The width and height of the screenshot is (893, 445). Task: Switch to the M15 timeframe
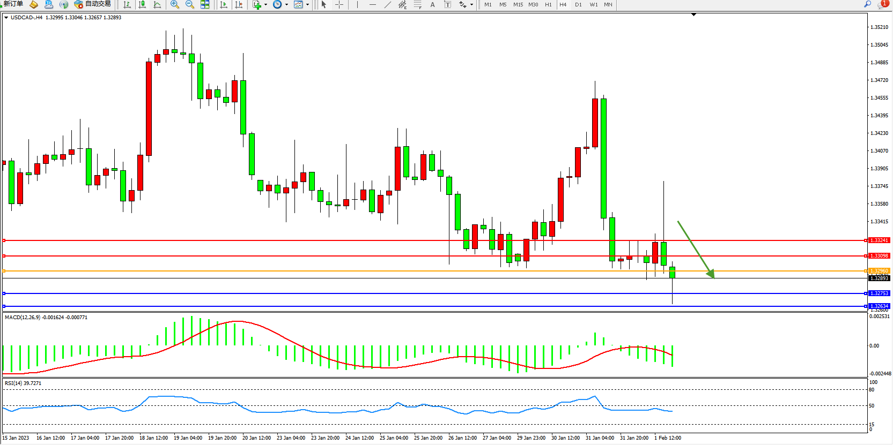pos(518,5)
